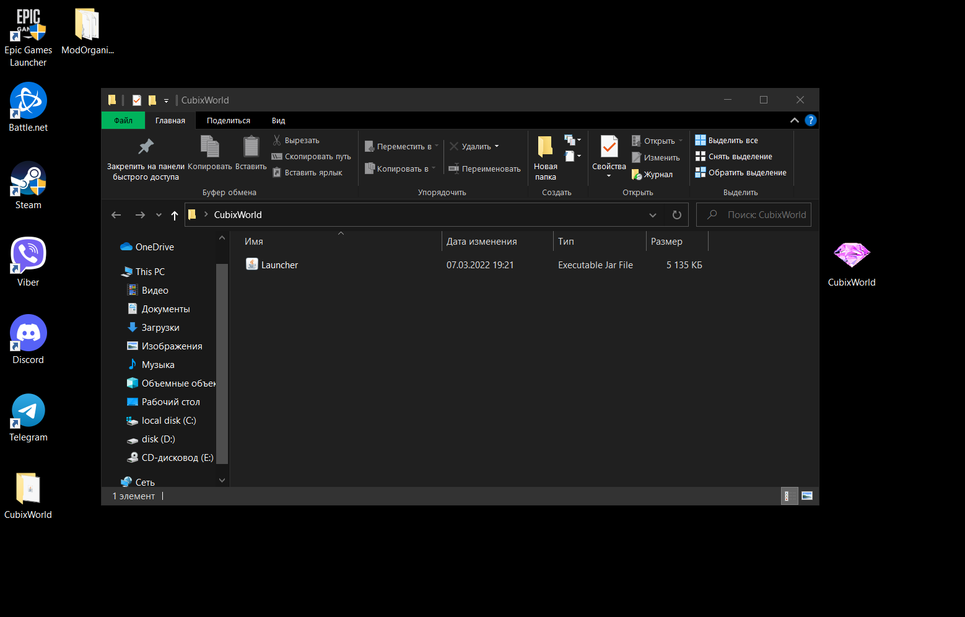This screenshot has width=965, height=617.
Task: Click Скопировать путь button
Action: coord(312,157)
